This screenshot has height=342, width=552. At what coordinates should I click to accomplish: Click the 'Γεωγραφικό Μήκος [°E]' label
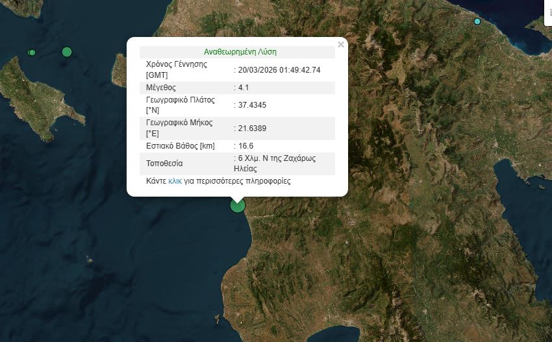[179, 128]
